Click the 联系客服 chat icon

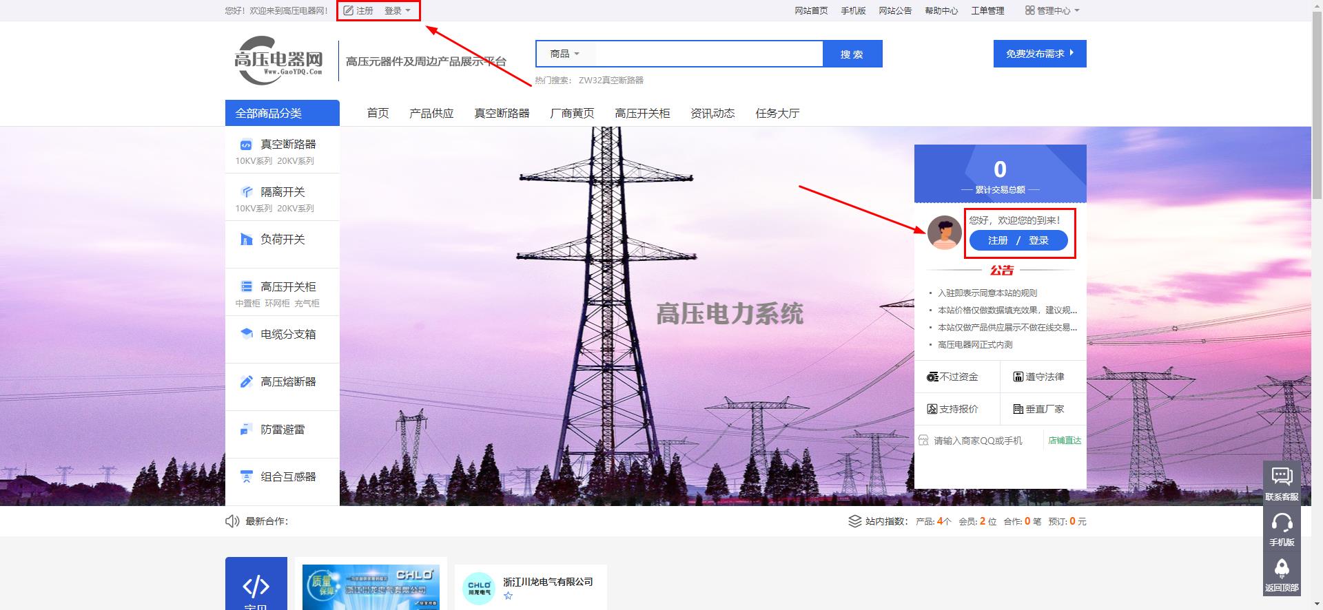(1281, 476)
